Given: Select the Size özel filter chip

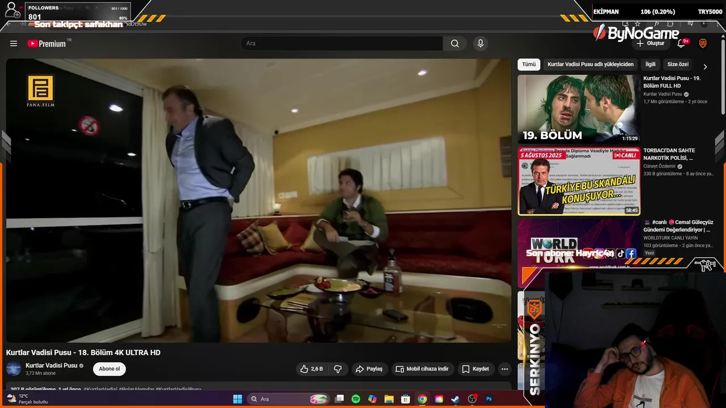Looking at the screenshot, I should 678,65.
